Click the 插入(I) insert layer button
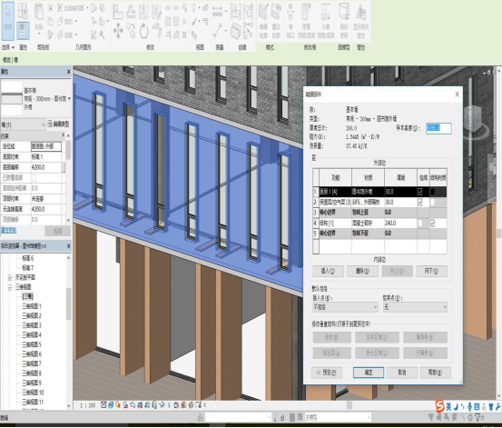Viewport: 502px width, 428px height. click(x=328, y=271)
